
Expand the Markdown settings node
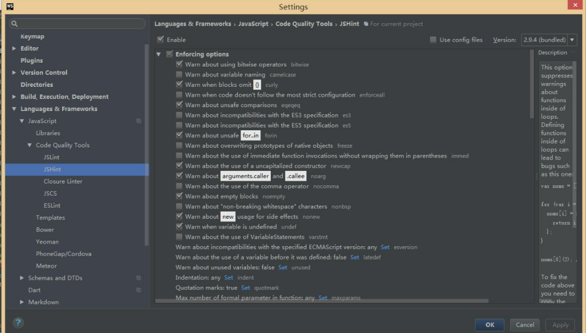click(21, 302)
